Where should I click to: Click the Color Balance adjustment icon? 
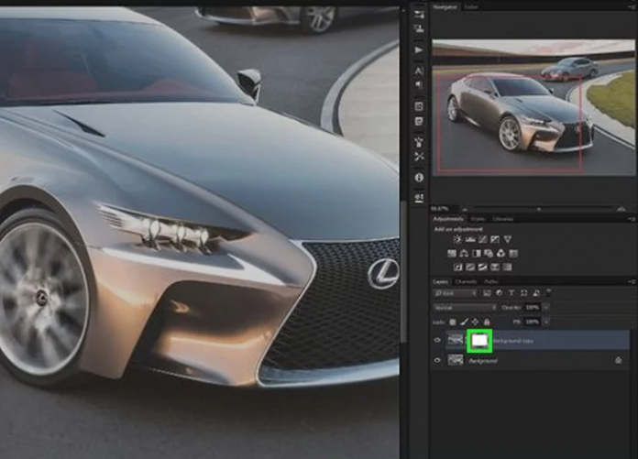[465, 254]
